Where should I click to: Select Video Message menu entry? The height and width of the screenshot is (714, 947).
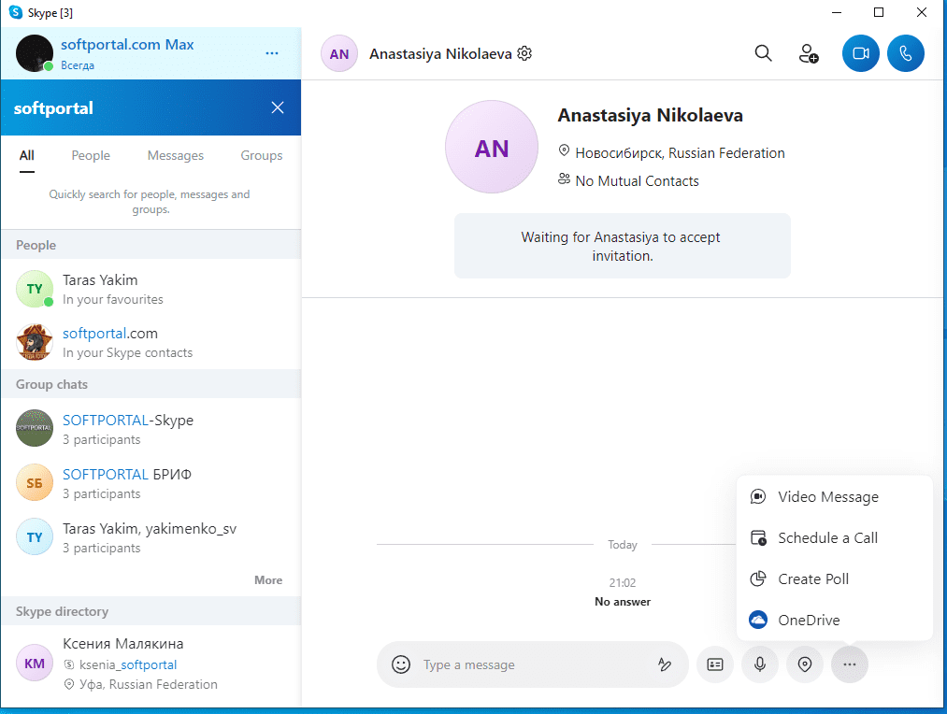pos(835,497)
